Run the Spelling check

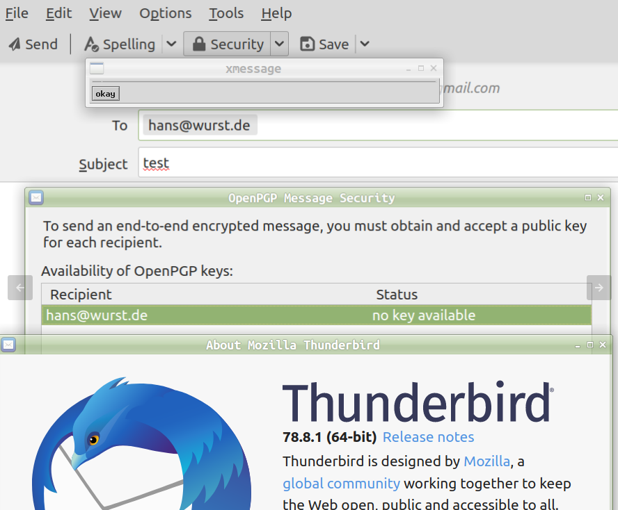(x=120, y=44)
